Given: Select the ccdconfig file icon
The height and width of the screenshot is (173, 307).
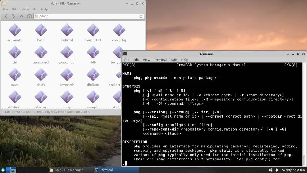Looking at the screenshot, I should click(119, 30).
